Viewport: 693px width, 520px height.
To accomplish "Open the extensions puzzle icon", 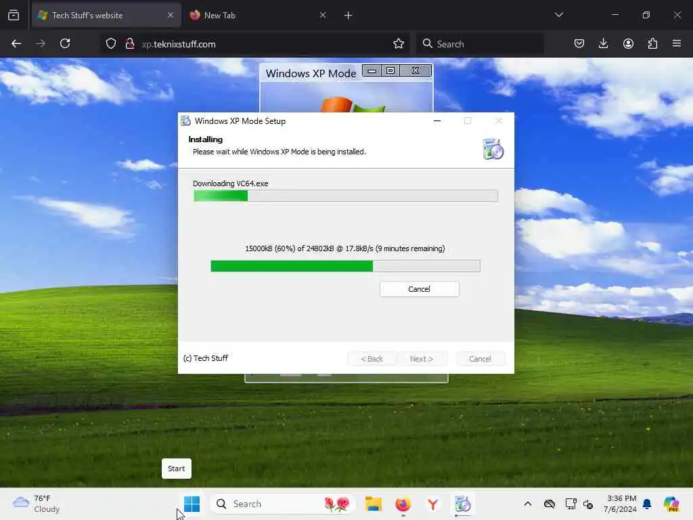I will click(x=652, y=44).
